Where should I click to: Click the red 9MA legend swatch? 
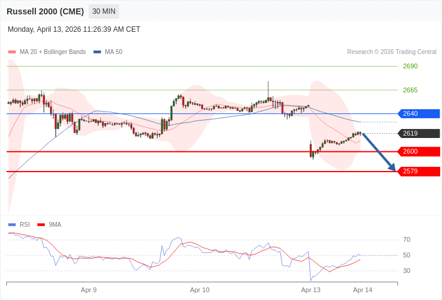pyautogui.click(x=41, y=224)
